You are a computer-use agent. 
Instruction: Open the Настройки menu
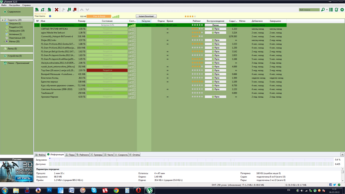click(x=14, y=5)
